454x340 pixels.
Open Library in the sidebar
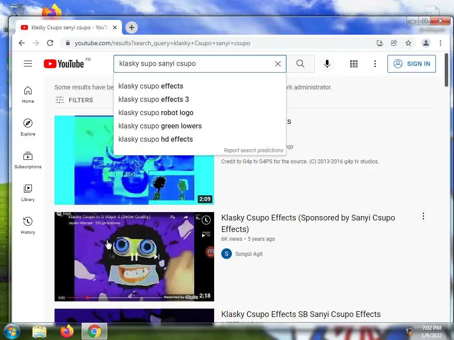click(28, 193)
